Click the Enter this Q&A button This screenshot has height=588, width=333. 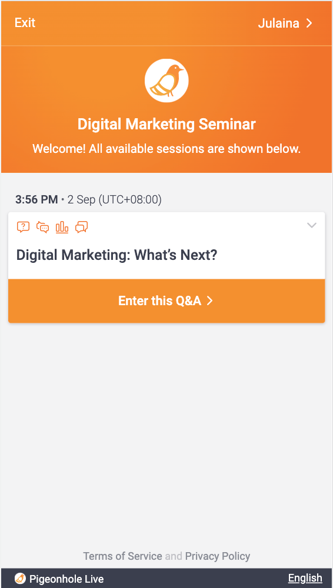coord(166,300)
